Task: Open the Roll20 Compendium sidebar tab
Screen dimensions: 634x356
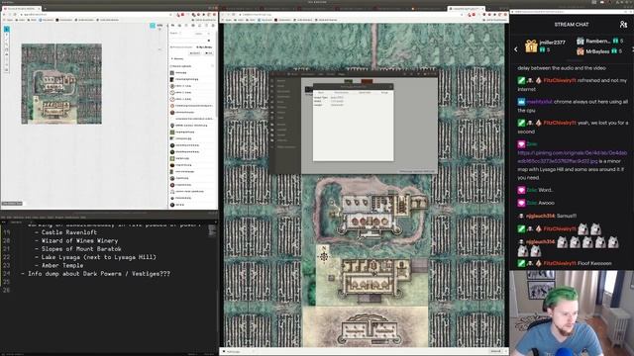Action: [x=193, y=26]
